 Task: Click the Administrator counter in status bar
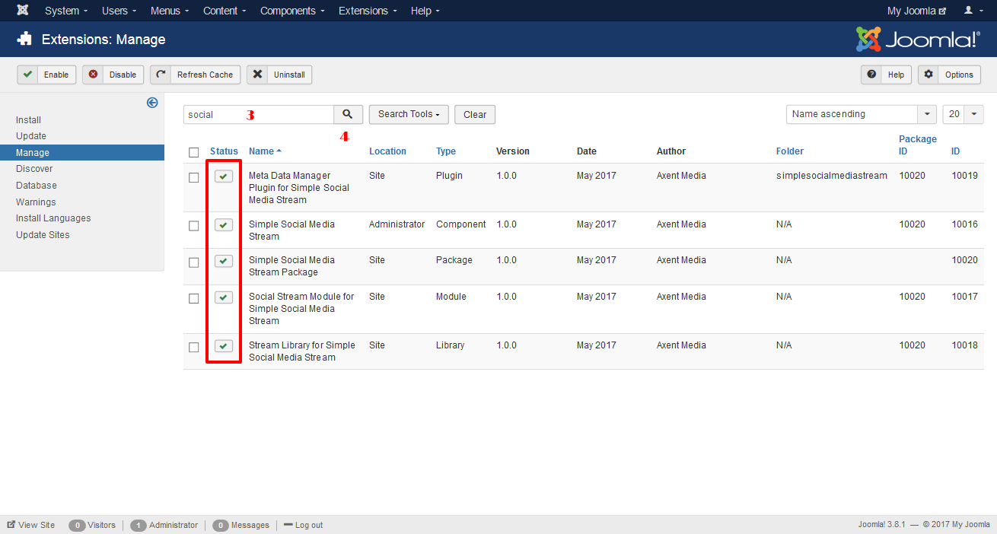click(164, 525)
